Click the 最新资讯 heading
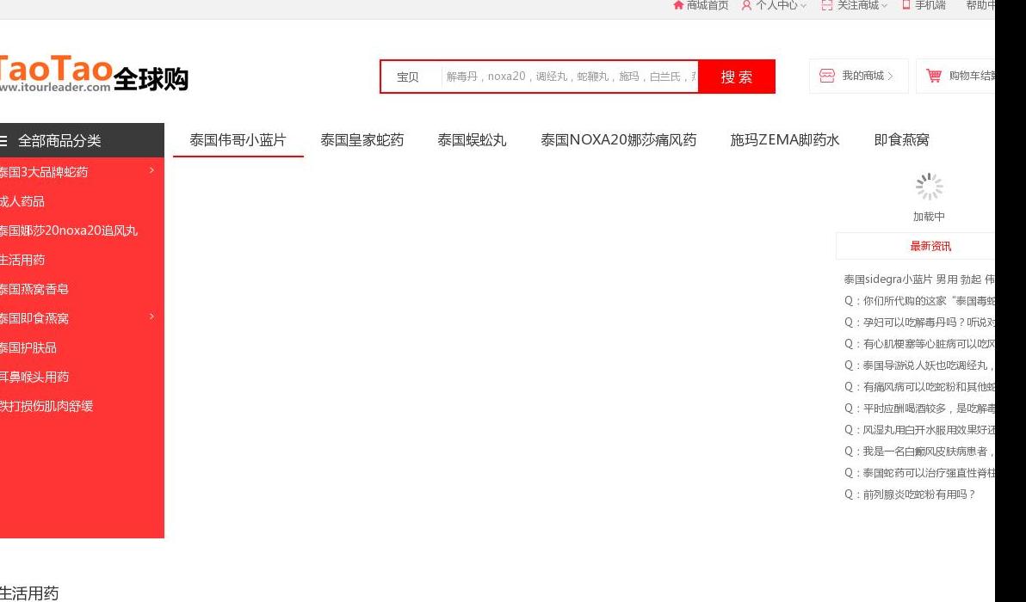 pos(930,247)
